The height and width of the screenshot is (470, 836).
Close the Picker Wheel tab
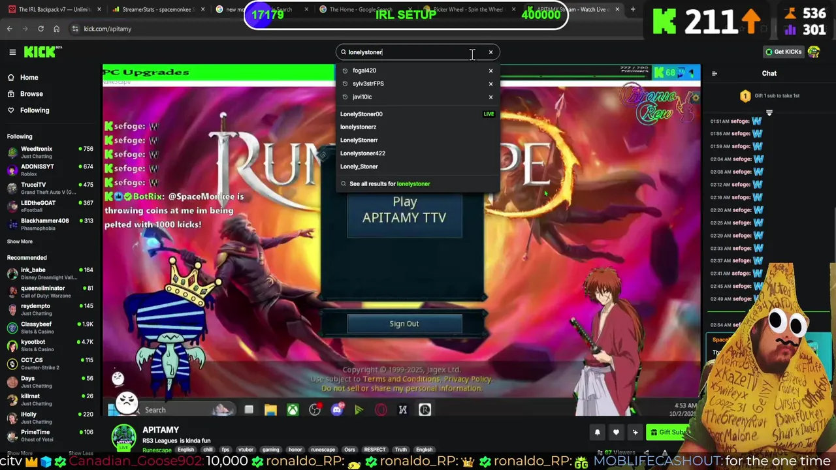click(x=513, y=10)
